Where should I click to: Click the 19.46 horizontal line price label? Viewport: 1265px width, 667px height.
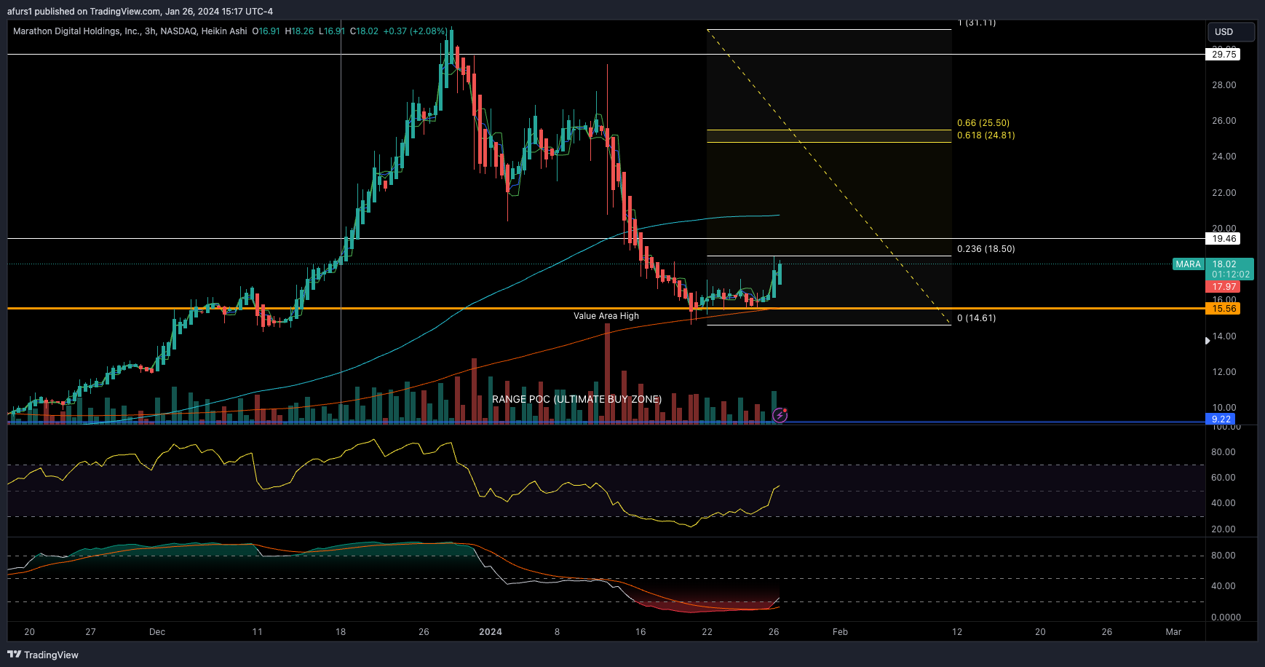click(x=1224, y=239)
